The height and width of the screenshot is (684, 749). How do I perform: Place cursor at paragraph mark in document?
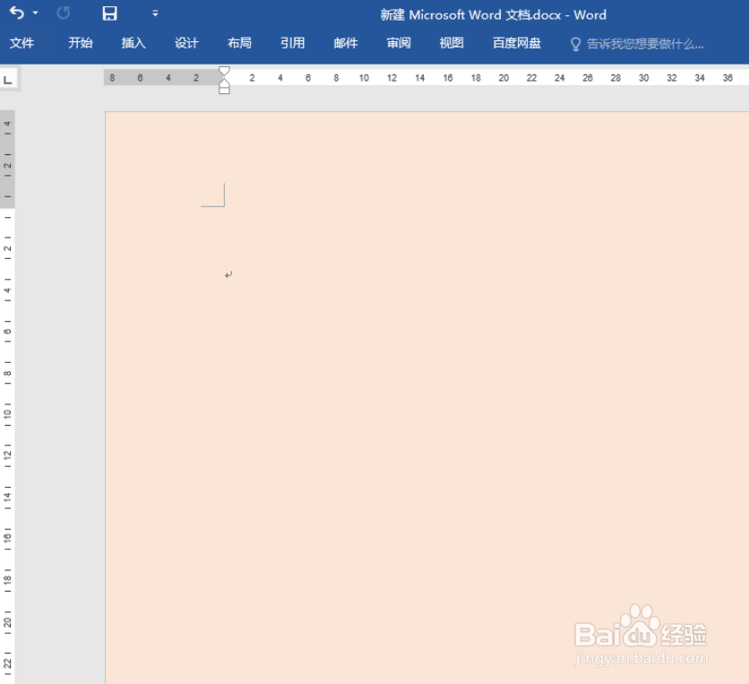click(x=228, y=275)
